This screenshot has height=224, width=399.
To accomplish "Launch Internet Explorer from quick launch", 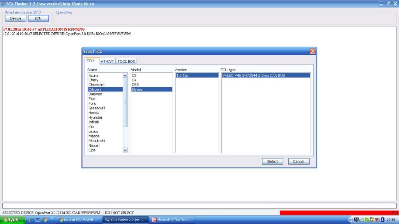I will coord(31,220).
